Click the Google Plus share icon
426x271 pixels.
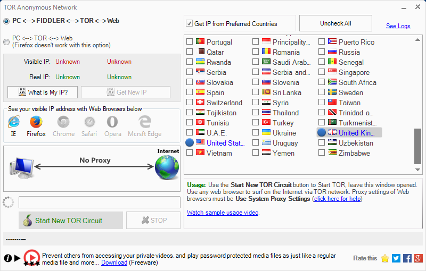point(419,258)
